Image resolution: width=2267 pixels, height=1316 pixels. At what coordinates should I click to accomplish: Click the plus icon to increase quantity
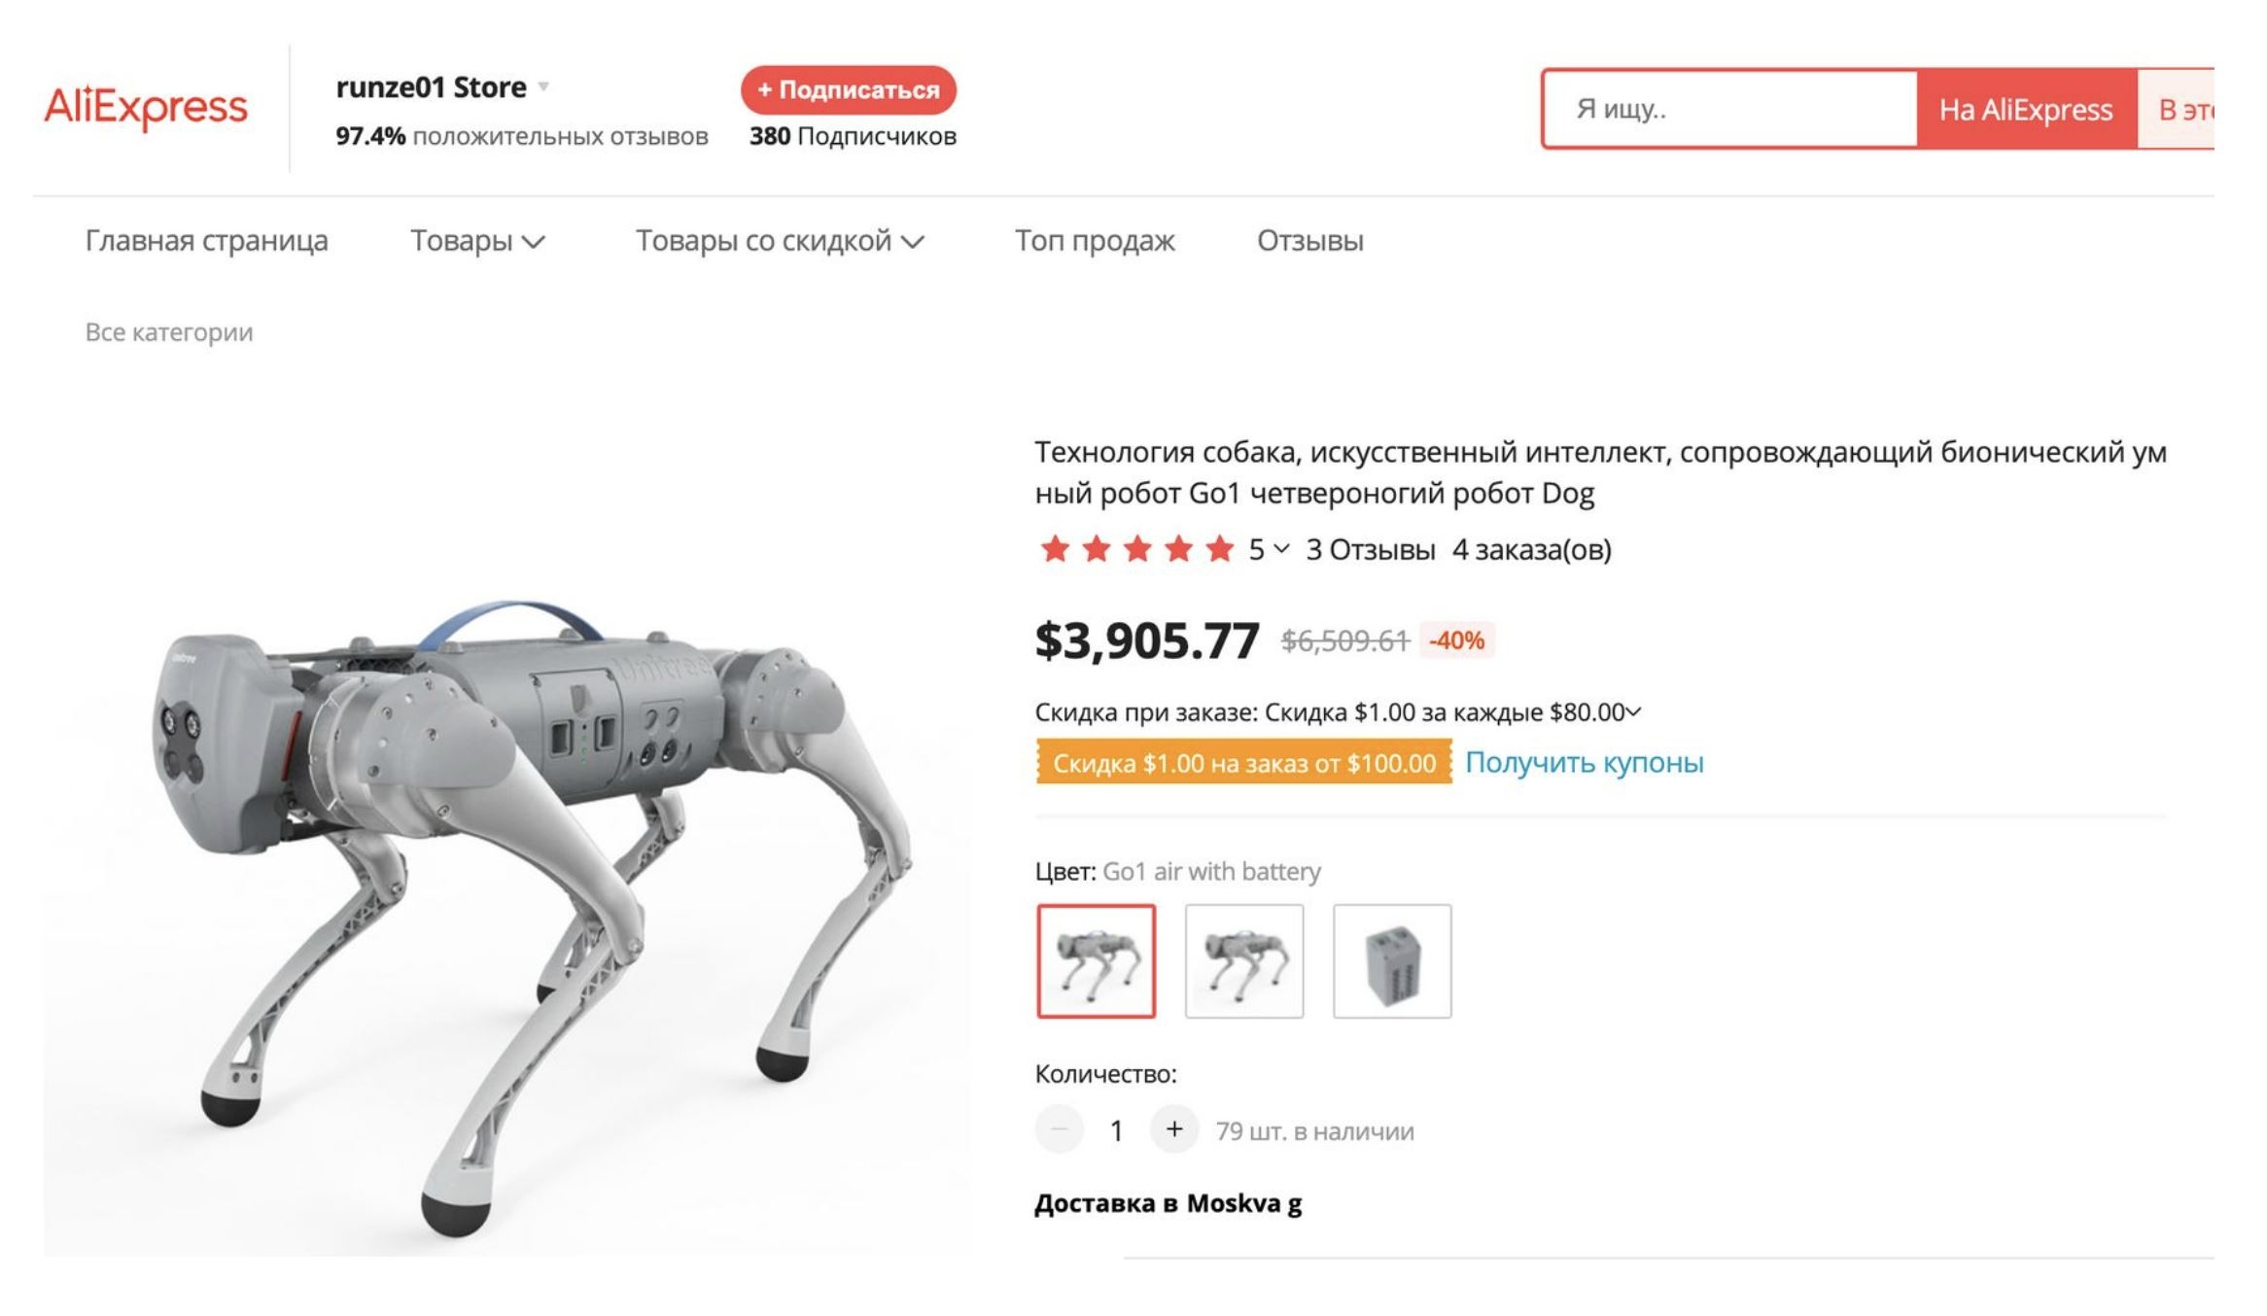[1174, 1129]
